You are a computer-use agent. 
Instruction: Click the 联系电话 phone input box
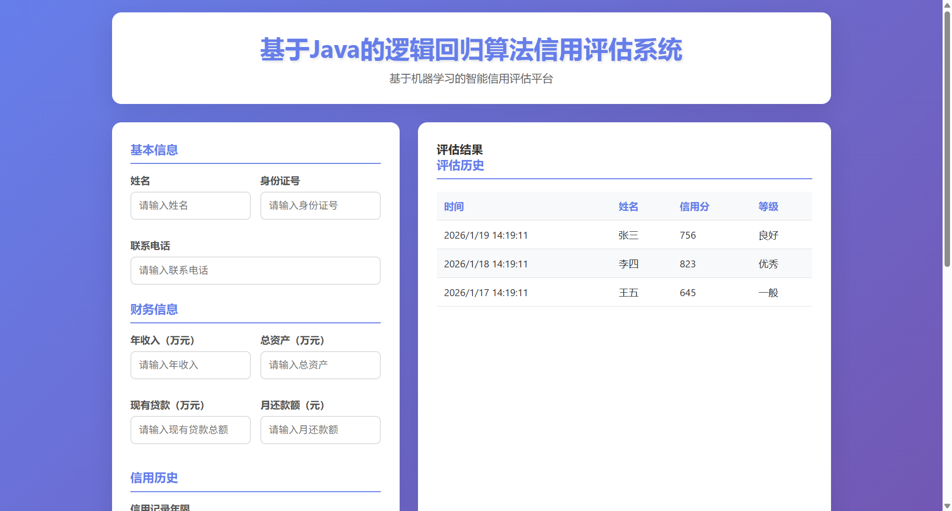(255, 270)
